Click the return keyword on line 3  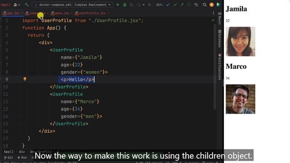(36, 35)
